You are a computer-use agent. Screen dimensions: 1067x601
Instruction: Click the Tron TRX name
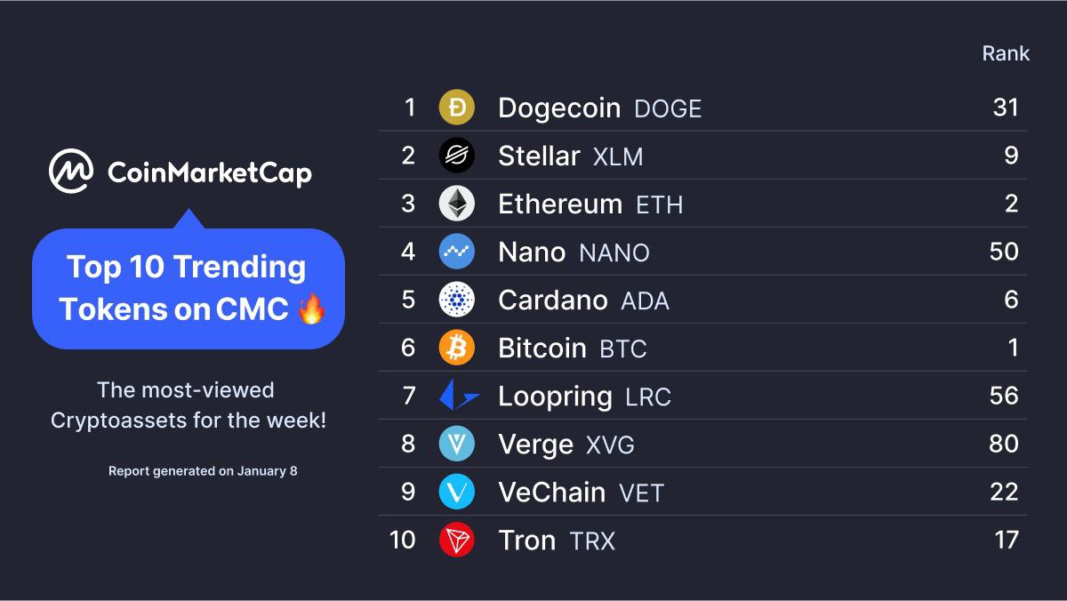[557, 541]
